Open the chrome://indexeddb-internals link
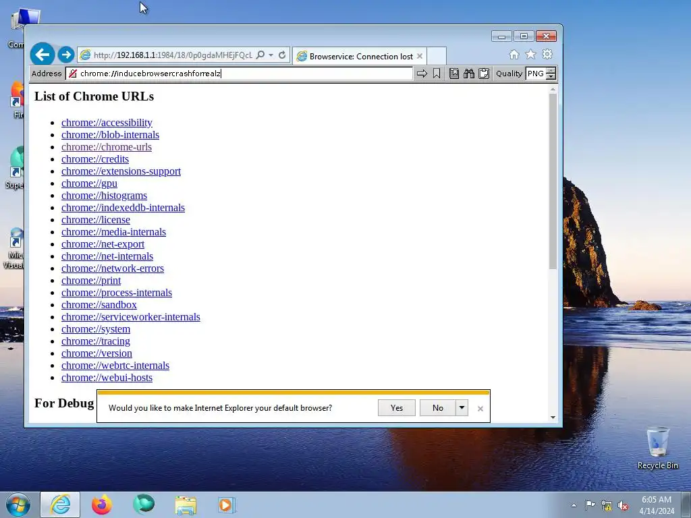 click(x=123, y=208)
